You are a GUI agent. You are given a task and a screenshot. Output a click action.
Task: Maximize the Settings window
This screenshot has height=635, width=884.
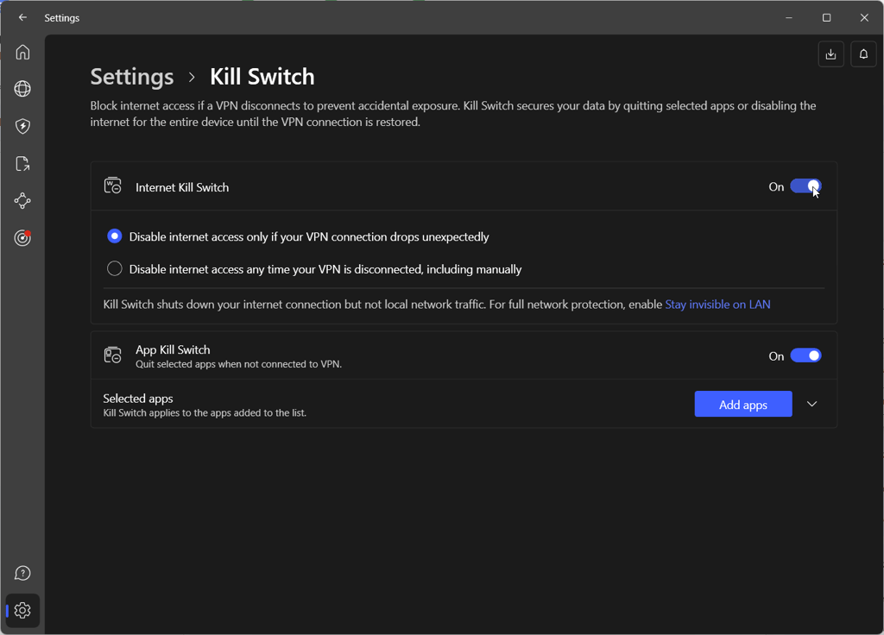pos(826,17)
